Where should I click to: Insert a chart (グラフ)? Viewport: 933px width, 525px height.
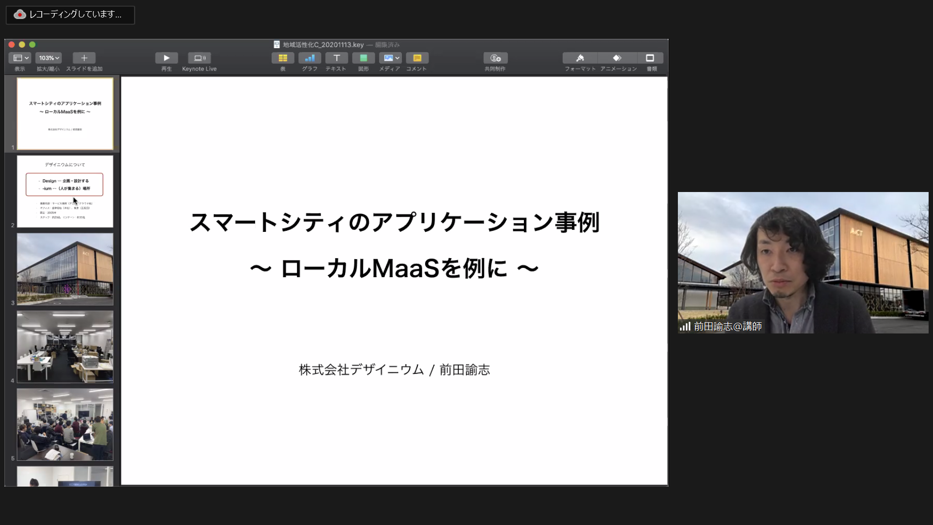point(310,58)
